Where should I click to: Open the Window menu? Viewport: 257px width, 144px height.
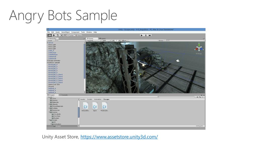(89, 32)
